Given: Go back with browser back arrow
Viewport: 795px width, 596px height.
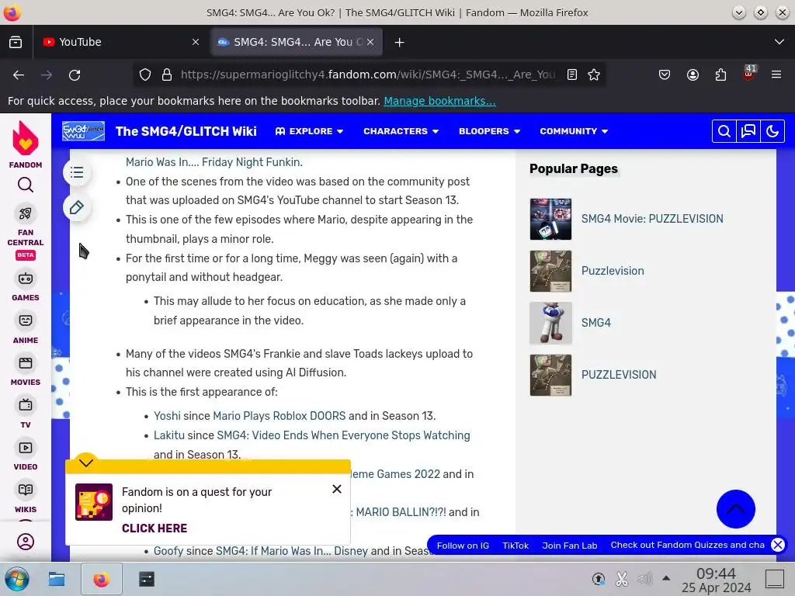Looking at the screenshot, I should (19, 75).
